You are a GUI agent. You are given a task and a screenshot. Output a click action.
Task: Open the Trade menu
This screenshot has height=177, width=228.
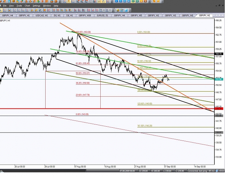pyautogui.click(x=19, y=6)
